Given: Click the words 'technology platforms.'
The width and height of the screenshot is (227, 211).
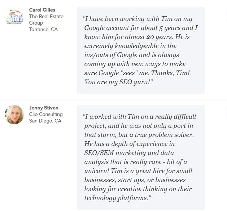Looking at the screenshot, I should pos(118,198).
